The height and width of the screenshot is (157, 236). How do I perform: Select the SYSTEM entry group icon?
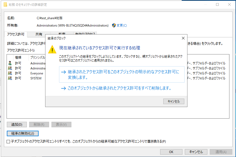10,78
